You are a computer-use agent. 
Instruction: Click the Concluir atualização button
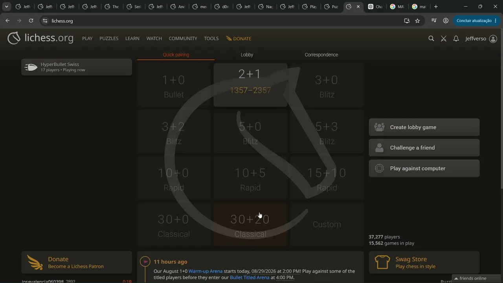[x=477, y=21]
